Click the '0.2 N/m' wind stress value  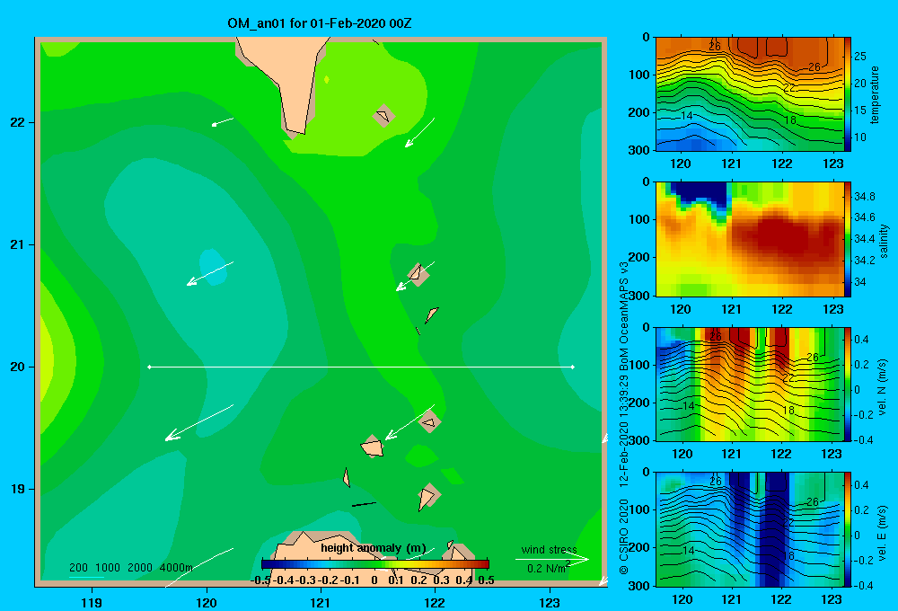click(546, 568)
